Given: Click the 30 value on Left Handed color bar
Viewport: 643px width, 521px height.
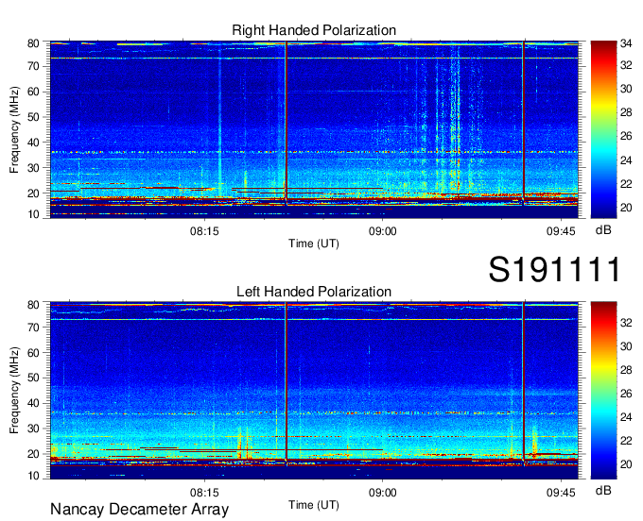Looking at the screenshot, I should 626,346.
